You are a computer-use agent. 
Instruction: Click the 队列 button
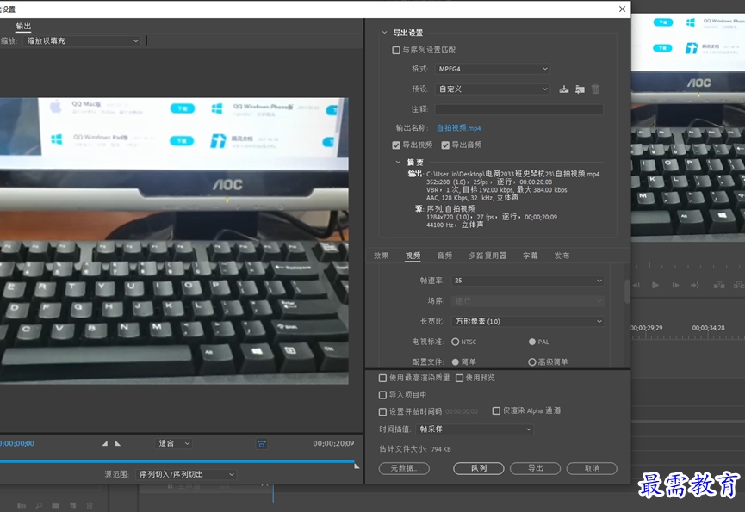(479, 468)
